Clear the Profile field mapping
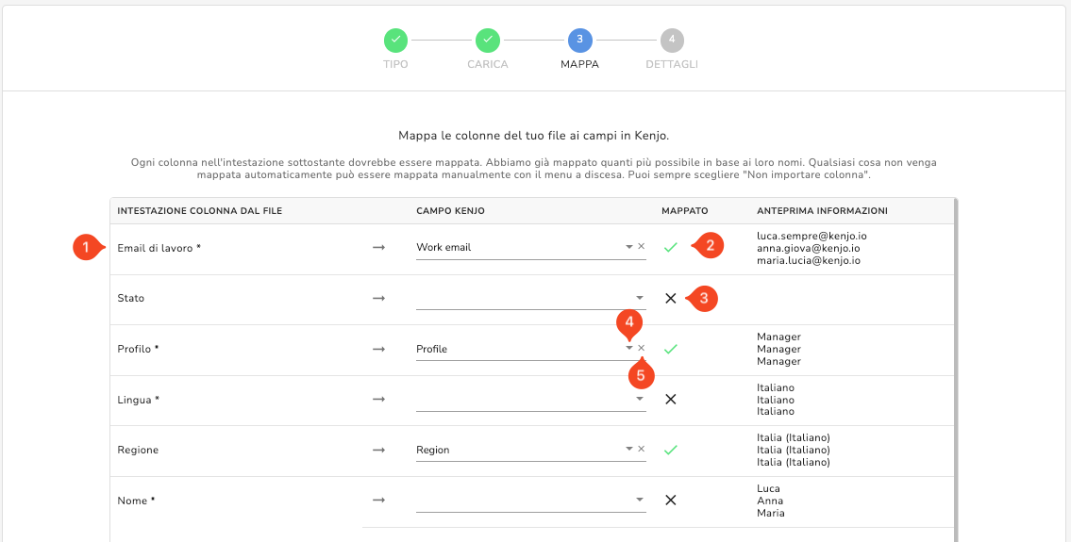 pyautogui.click(x=641, y=348)
